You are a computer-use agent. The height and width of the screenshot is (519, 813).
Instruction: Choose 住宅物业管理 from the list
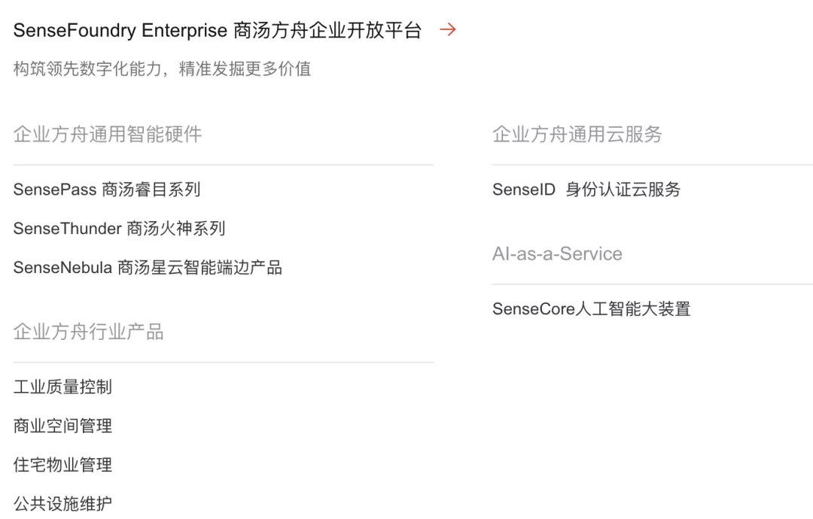(62, 465)
